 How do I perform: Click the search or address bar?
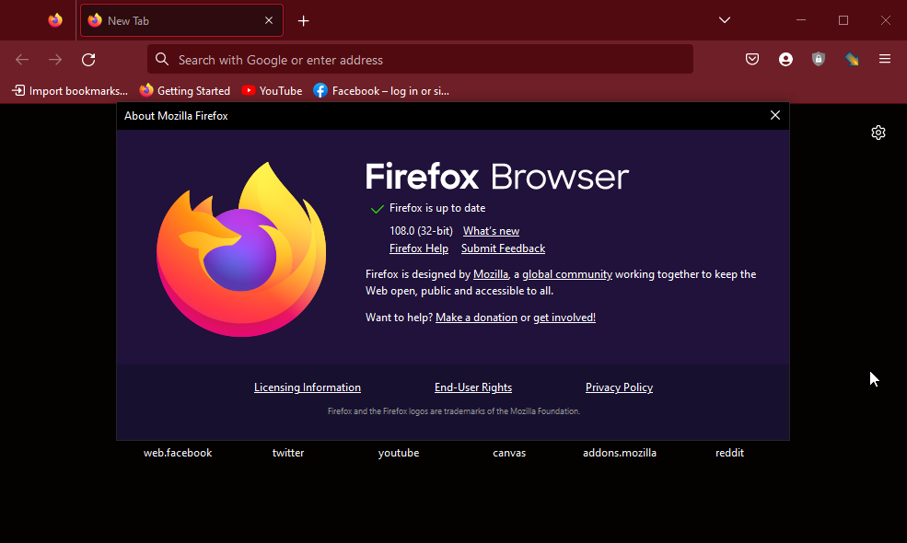pos(420,60)
